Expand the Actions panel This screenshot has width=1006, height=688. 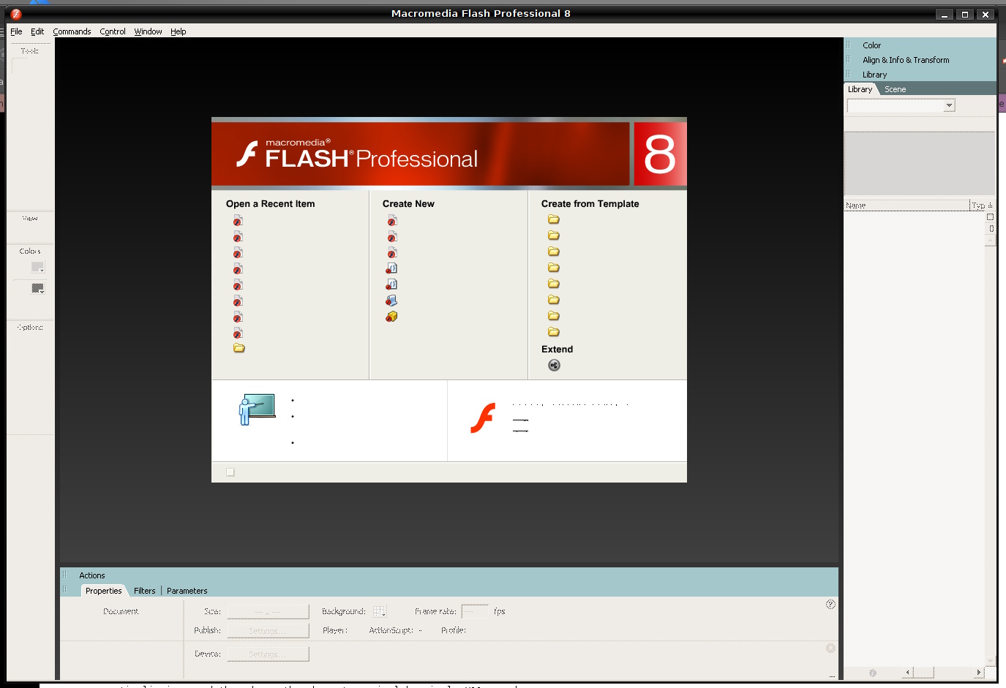pos(92,575)
